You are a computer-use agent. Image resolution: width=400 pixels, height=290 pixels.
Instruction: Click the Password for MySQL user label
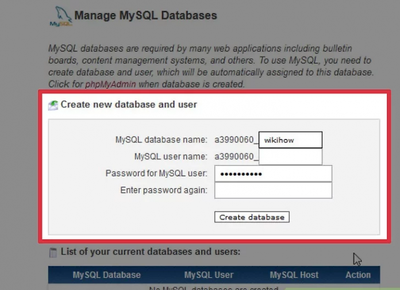(x=156, y=173)
